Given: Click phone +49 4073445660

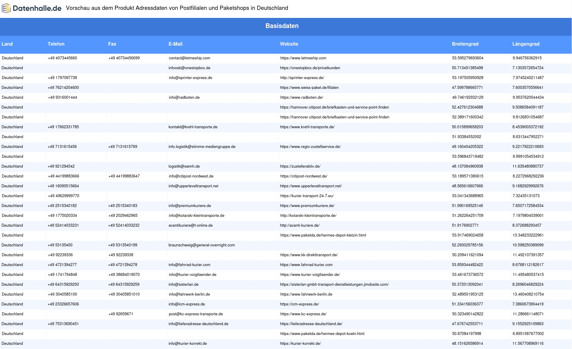Looking at the screenshot, I should [x=63, y=58].
